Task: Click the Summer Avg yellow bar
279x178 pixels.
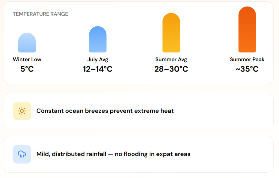Action: click(x=171, y=33)
